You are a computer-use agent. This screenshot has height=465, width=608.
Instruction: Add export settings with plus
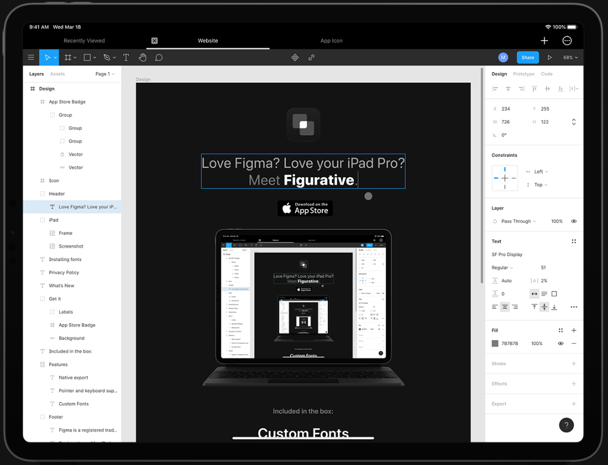point(574,404)
